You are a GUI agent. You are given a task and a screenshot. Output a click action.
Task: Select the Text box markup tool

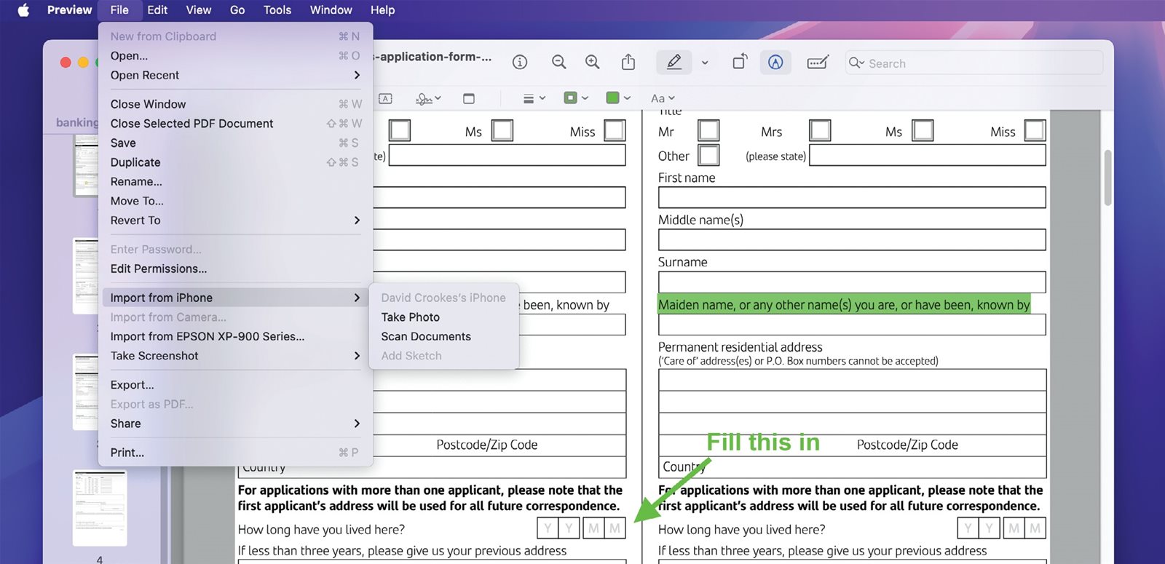(x=386, y=98)
